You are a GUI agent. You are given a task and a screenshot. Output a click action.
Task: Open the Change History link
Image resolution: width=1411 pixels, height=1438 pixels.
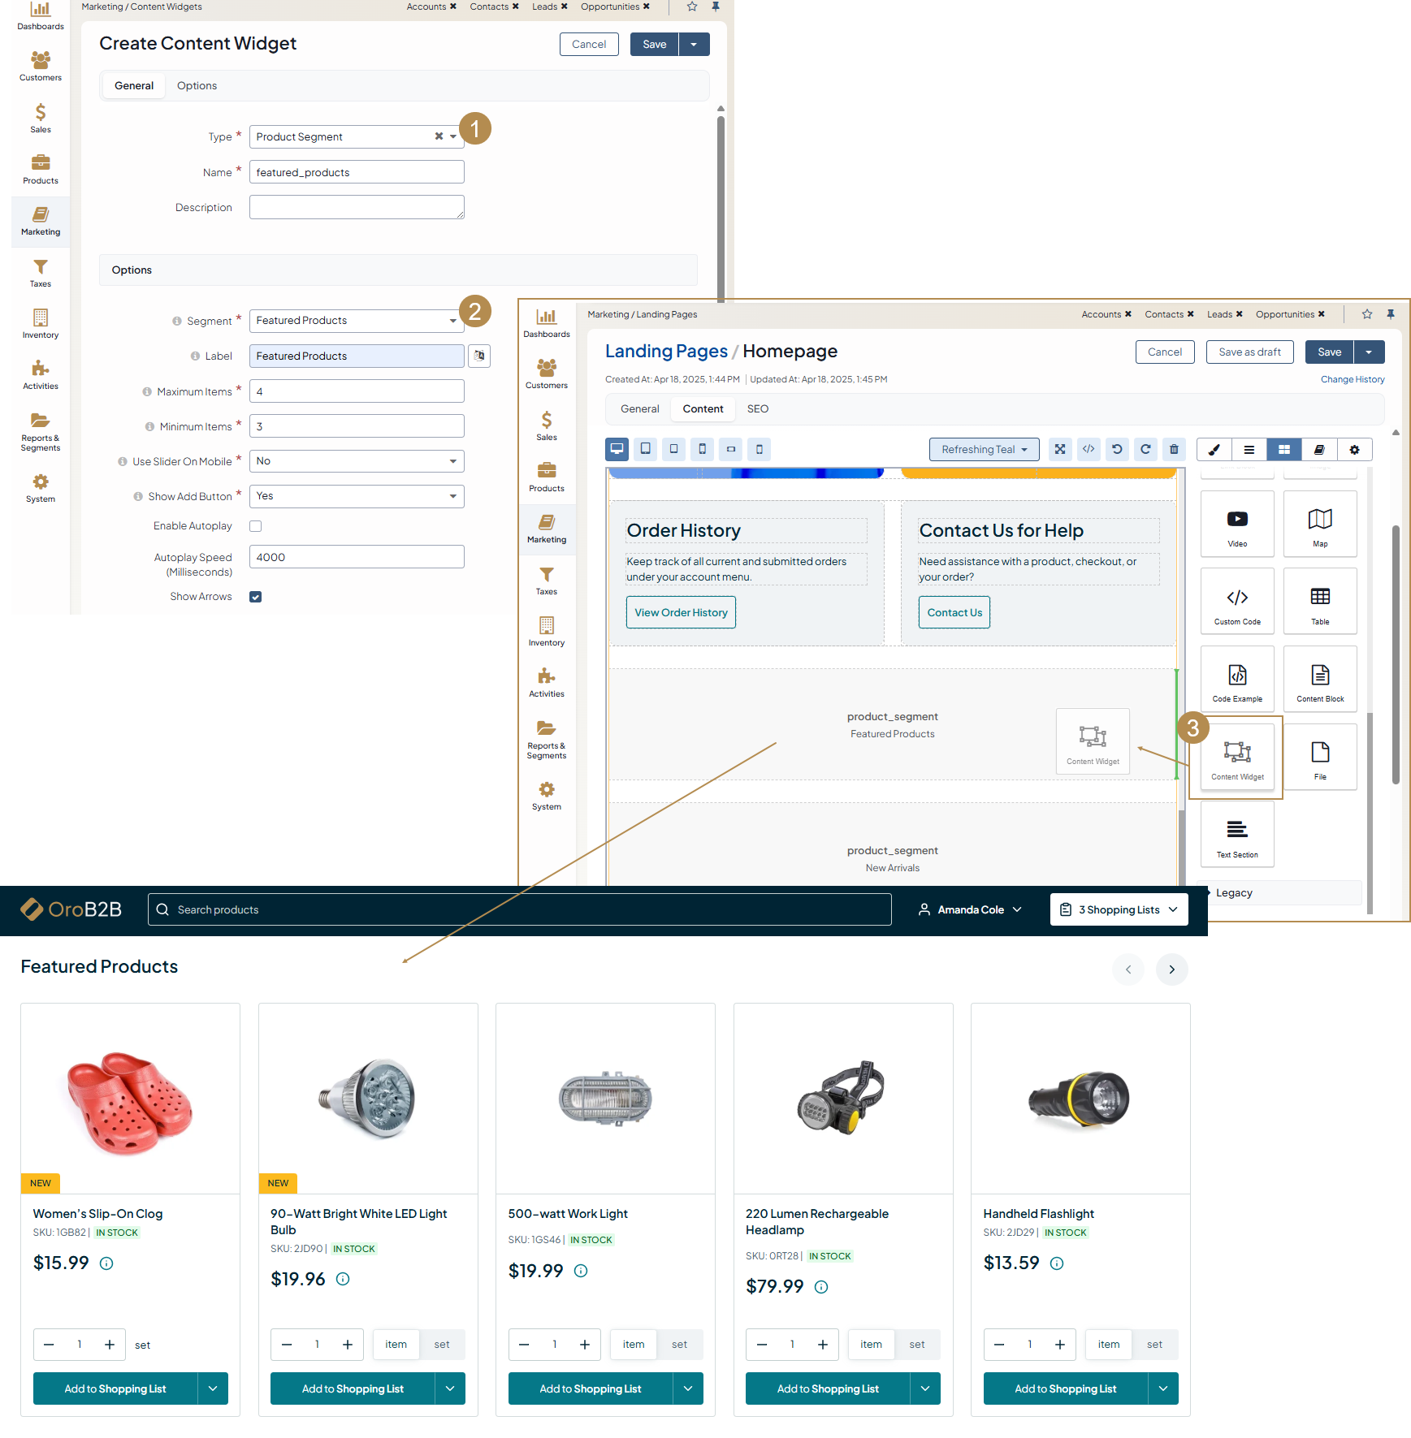1353,380
